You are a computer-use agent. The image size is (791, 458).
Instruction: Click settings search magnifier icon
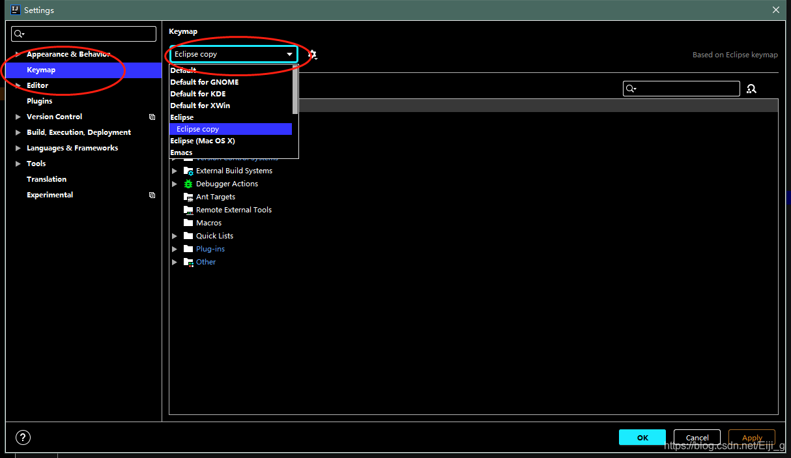pyautogui.click(x=19, y=34)
